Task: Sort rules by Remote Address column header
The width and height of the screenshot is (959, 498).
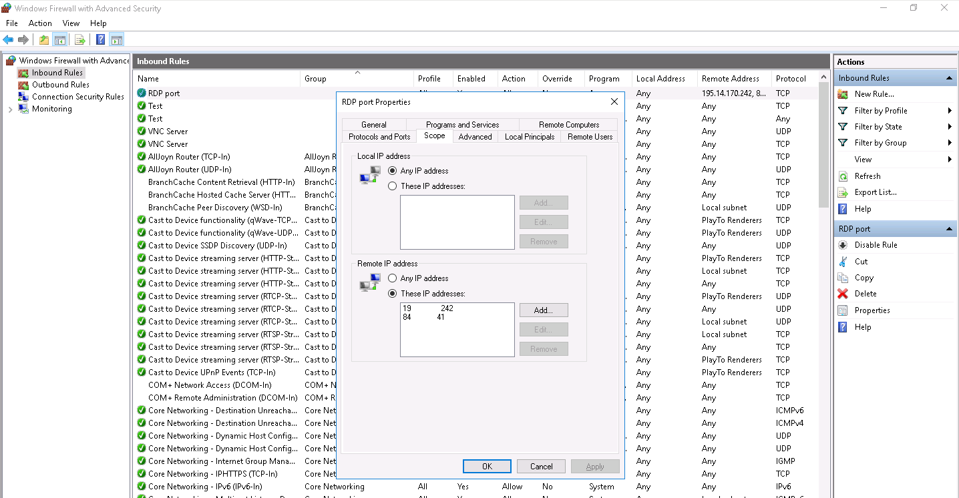Action: 734,79
